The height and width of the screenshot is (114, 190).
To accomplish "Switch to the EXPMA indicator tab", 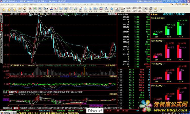I will [x=112, y=108].
